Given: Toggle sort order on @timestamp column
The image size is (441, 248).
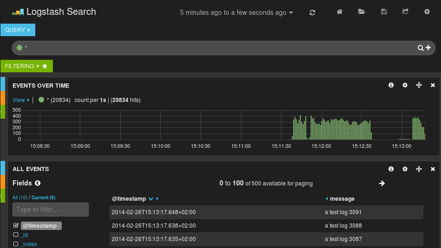Looking at the screenshot, I should tap(151, 199).
